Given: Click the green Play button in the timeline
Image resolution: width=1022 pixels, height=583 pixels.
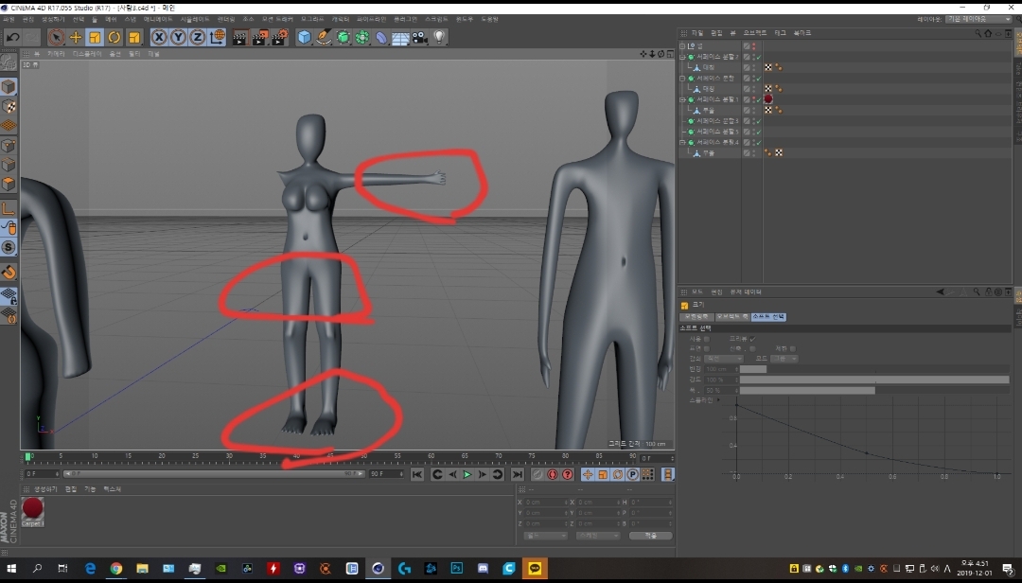Looking at the screenshot, I should pyautogui.click(x=467, y=475).
